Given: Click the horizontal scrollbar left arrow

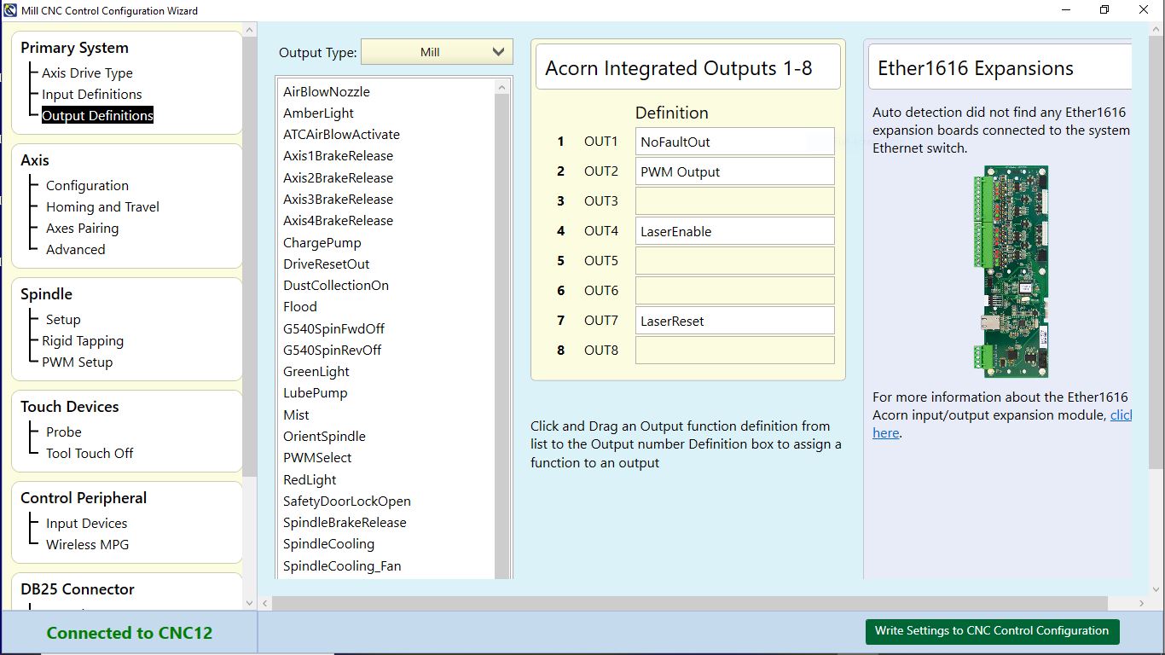Looking at the screenshot, I should click(265, 603).
